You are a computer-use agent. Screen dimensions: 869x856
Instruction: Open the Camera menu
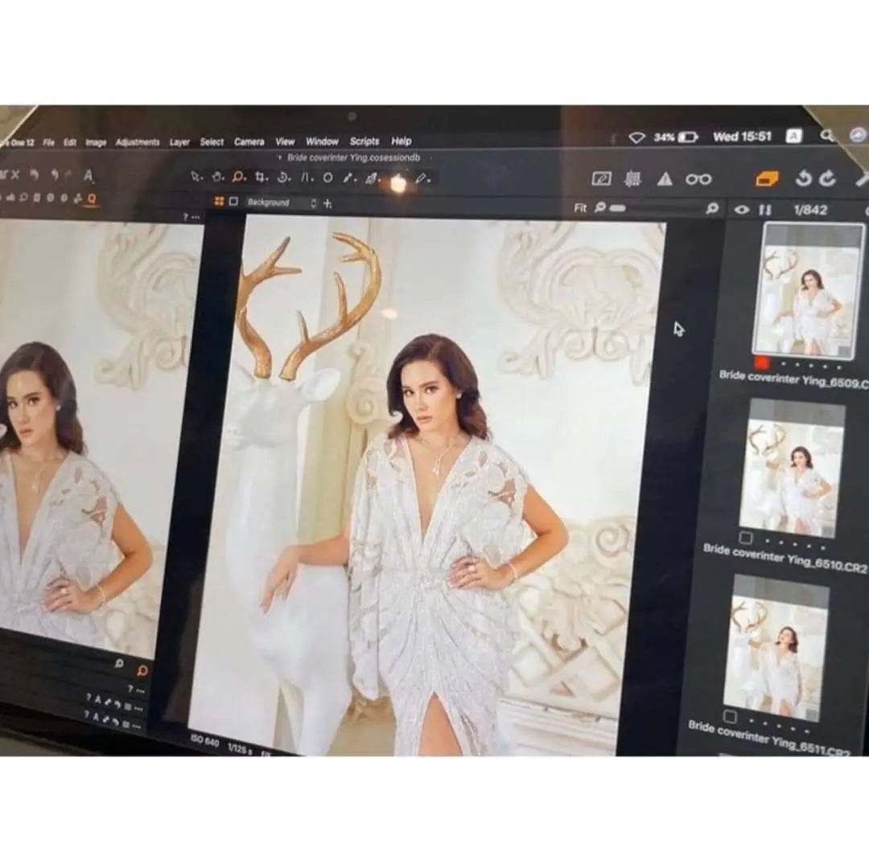(x=249, y=141)
